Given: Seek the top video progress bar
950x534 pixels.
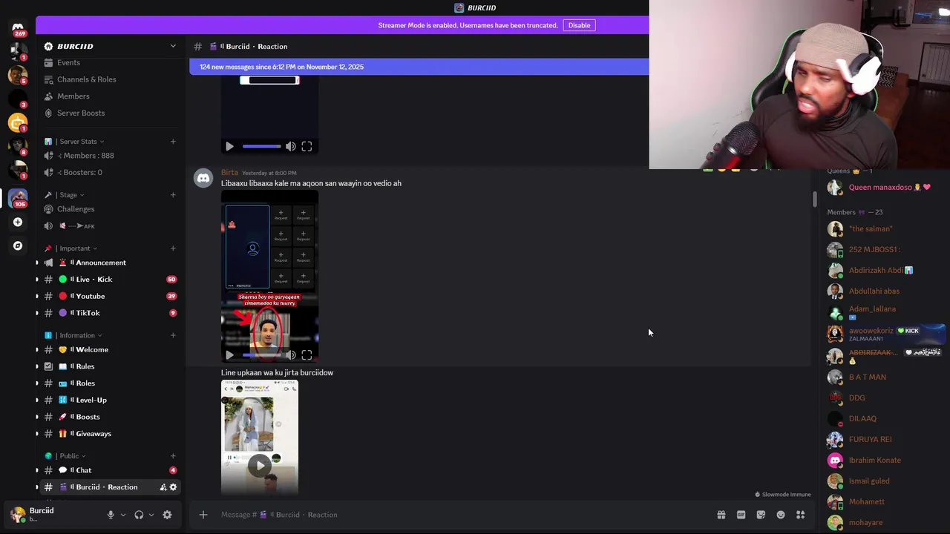Looking at the screenshot, I should [x=261, y=147].
